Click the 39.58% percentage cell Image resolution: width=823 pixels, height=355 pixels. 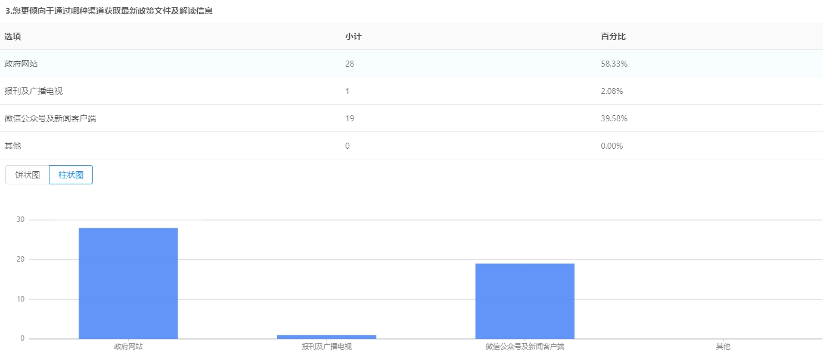pos(614,118)
